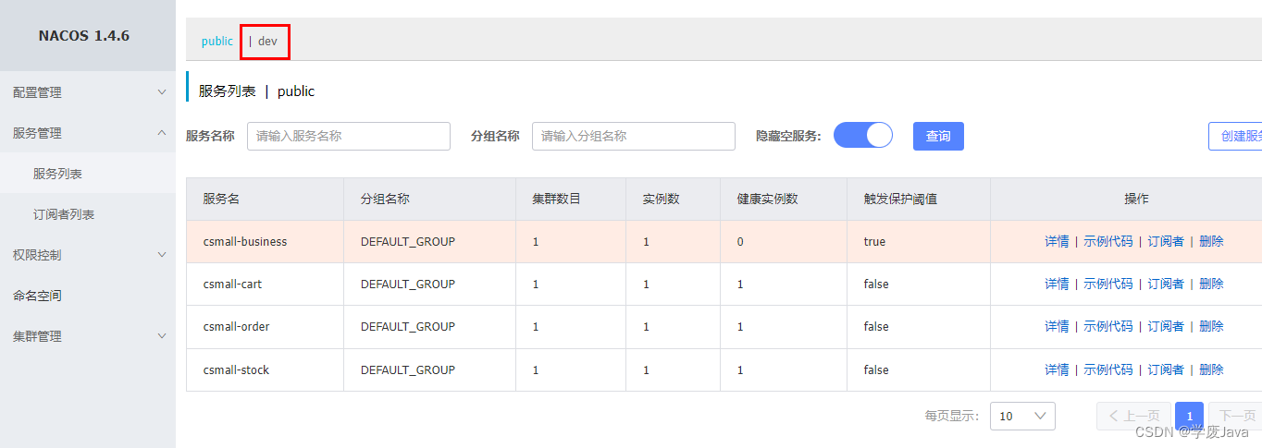Click the 服务名 column header

click(221, 199)
